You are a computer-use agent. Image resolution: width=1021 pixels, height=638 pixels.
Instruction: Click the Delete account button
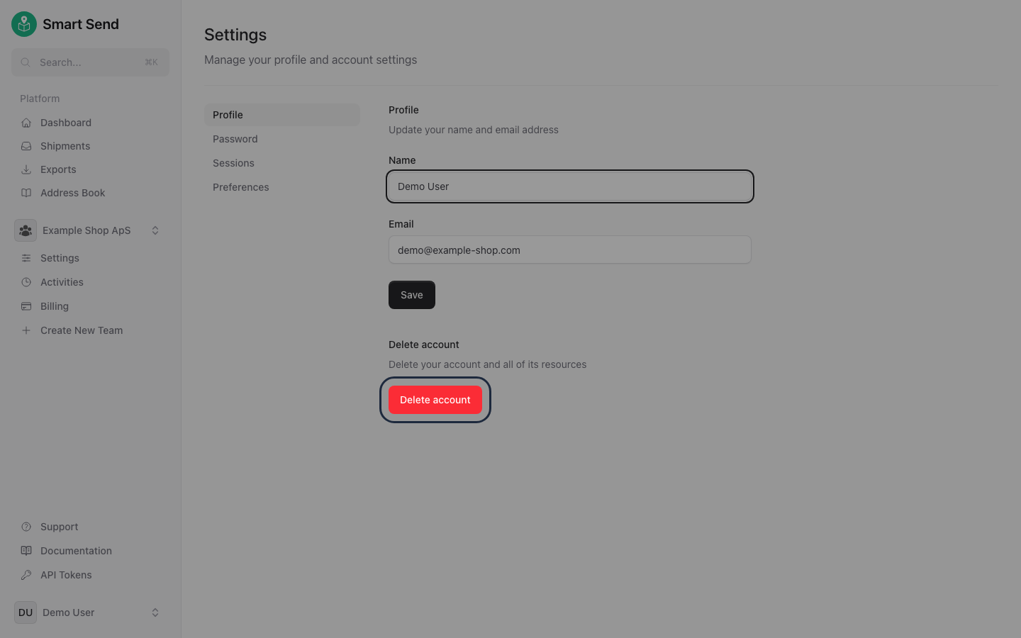pos(435,400)
